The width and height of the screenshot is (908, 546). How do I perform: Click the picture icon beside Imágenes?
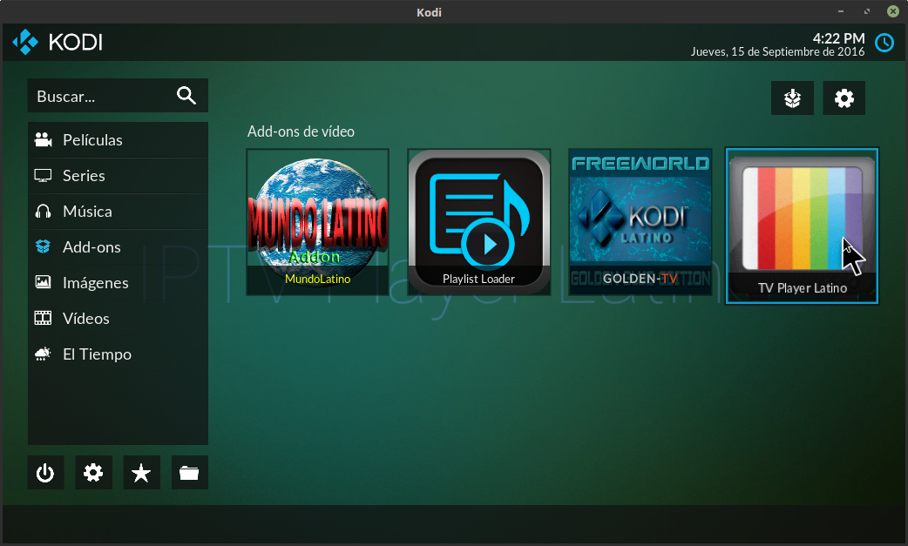(43, 282)
